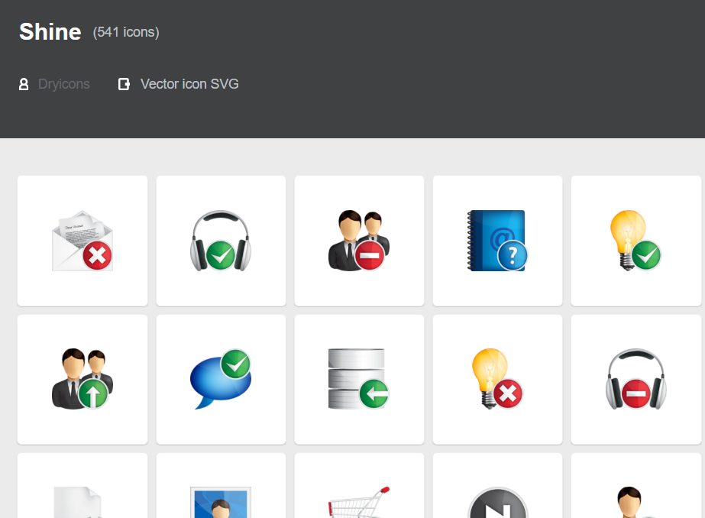Click the blue speech bubble checkmark icon
Viewport: 705px width, 518px height.
tap(221, 379)
